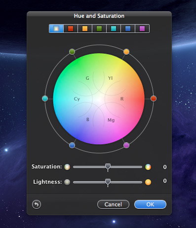Select the red color range tab

[x=71, y=29]
